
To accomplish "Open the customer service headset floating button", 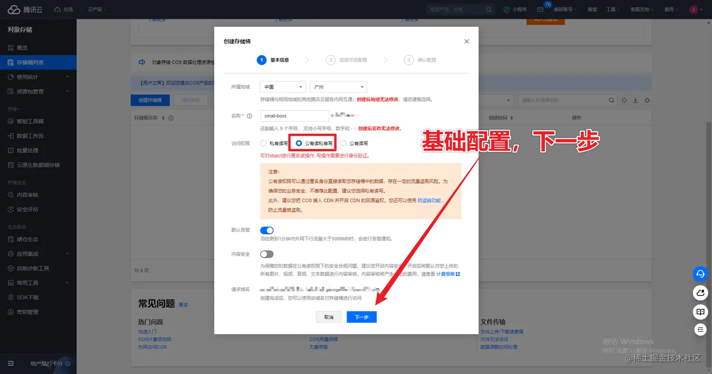I will [700, 273].
